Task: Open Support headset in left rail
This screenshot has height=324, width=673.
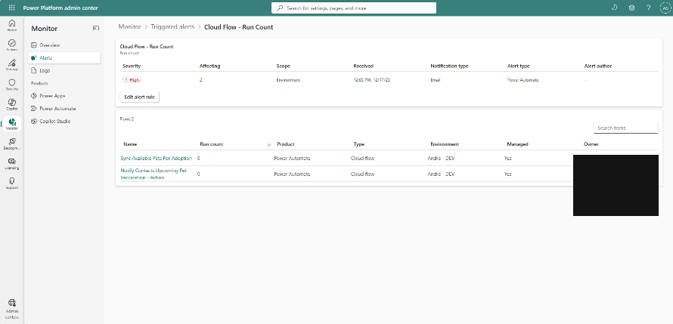Action: 12,183
